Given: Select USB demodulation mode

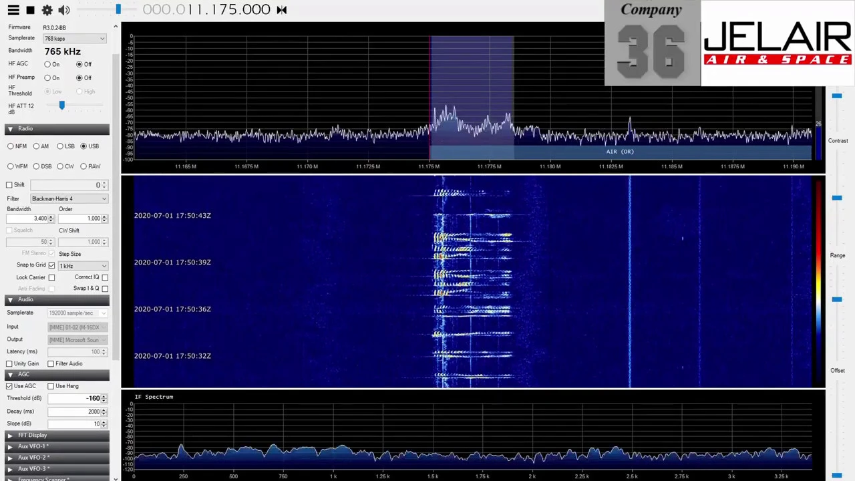Looking at the screenshot, I should pos(83,146).
